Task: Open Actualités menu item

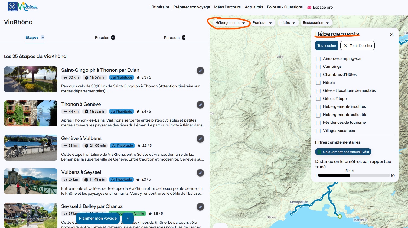Action: point(254,7)
